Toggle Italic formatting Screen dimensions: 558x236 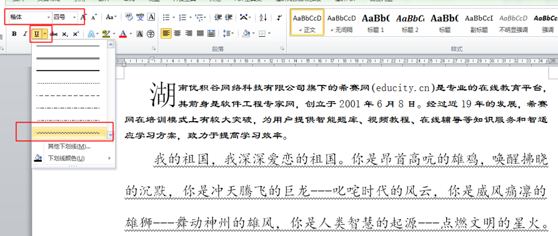(x=25, y=34)
